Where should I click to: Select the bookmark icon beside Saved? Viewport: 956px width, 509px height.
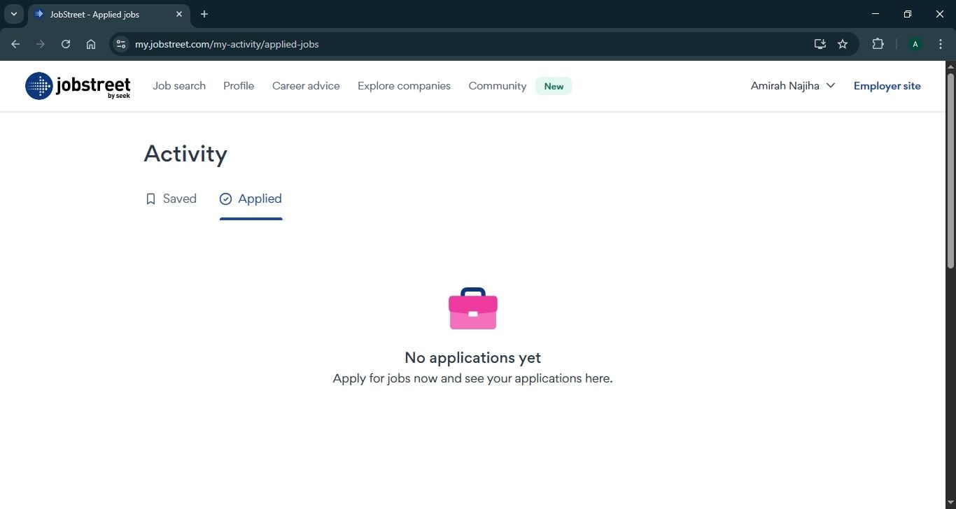pos(150,199)
